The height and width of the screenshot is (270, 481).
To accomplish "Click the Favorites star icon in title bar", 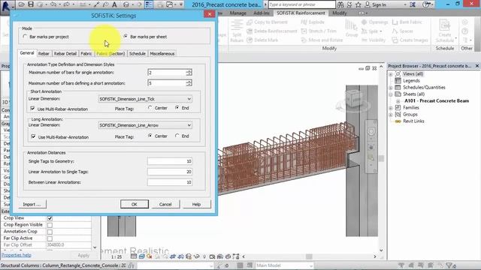I will (x=358, y=4).
